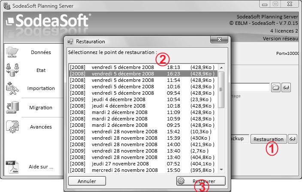Click the folder browse icon button
302x192 pixels.
point(275,88)
